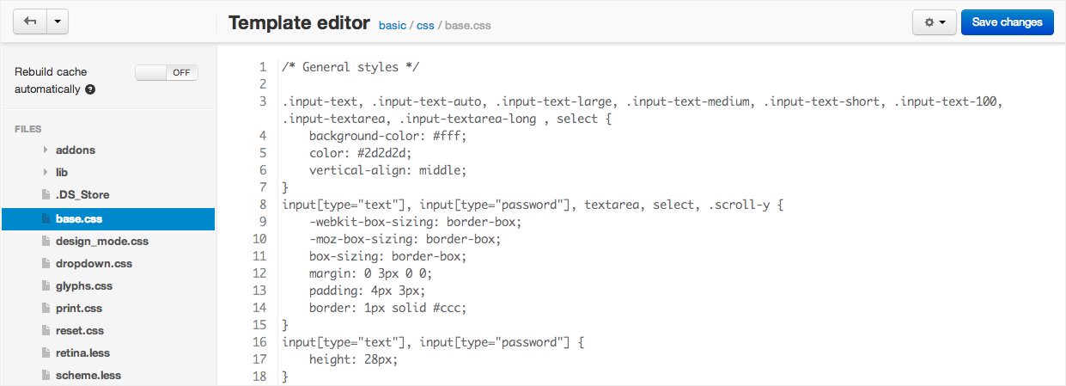Image resolution: width=1066 pixels, height=386 pixels.
Task: Click the glyphs.css file icon
Action: (46, 286)
